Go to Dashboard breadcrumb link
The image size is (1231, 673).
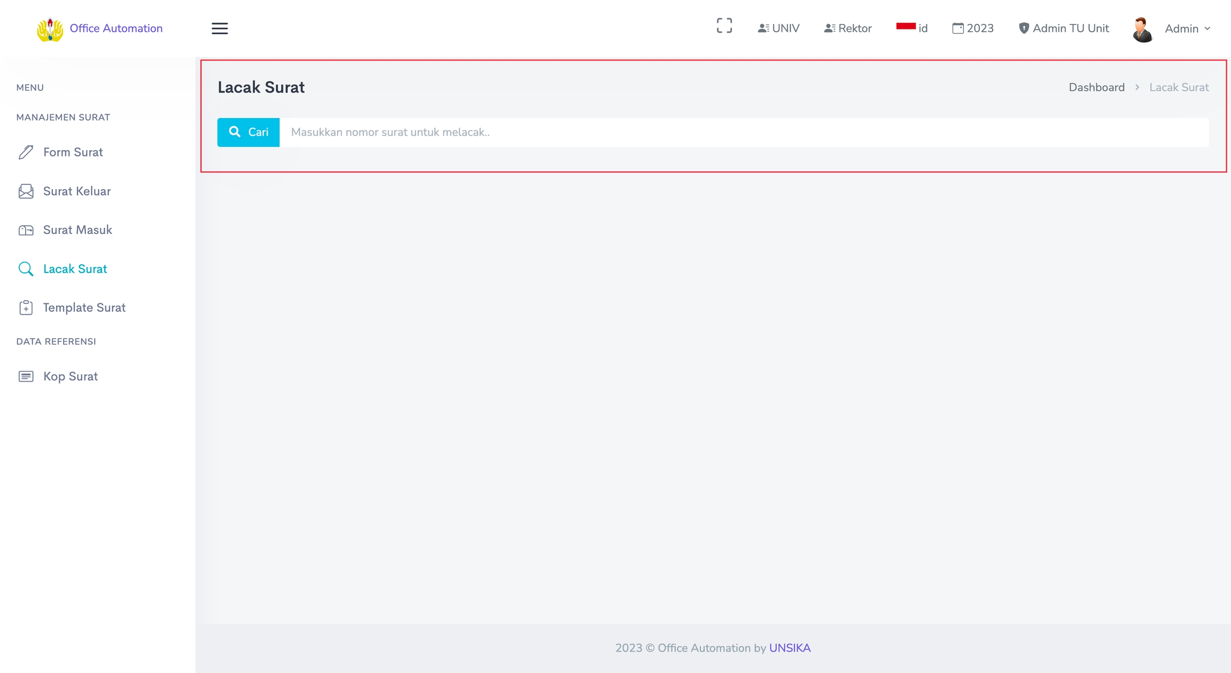tap(1096, 88)
